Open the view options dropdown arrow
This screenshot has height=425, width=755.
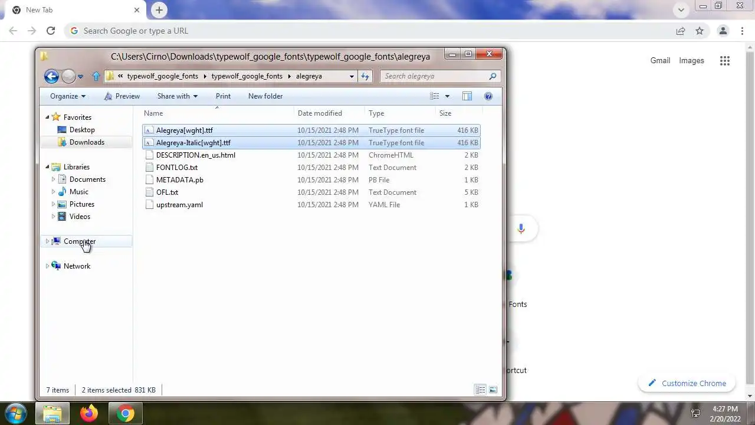click(447, 96)
